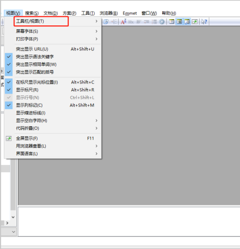Click the full screen toolbar icon
Image resolution: width=240 pixels, height=249 pixels.
pos(195,22)
